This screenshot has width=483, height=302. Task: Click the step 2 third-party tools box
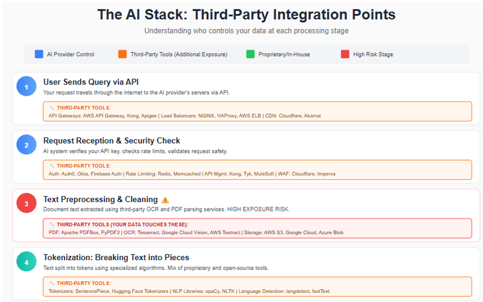point(257,170)
